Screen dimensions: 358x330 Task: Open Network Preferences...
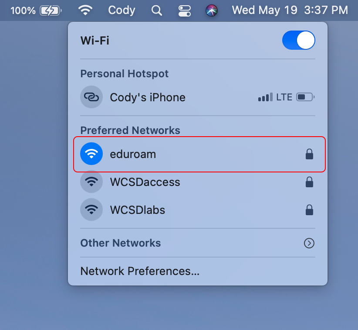coord(140,271)
